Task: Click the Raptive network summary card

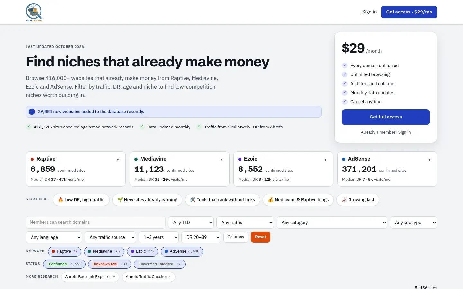Action: 76,169
